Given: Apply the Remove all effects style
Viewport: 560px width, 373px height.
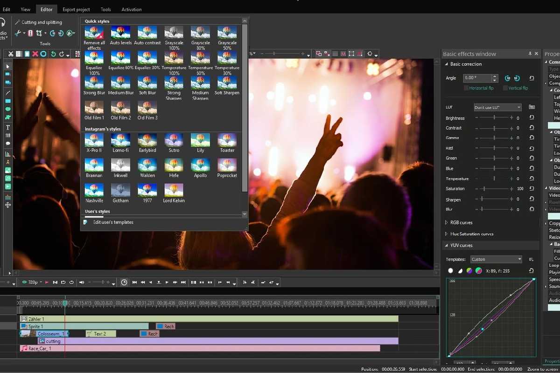Looking at the screenshot, I should [94, 33].
